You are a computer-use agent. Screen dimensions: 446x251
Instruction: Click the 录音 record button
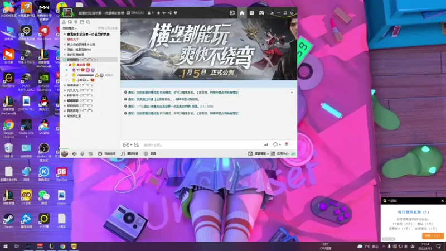coord(150,154)
